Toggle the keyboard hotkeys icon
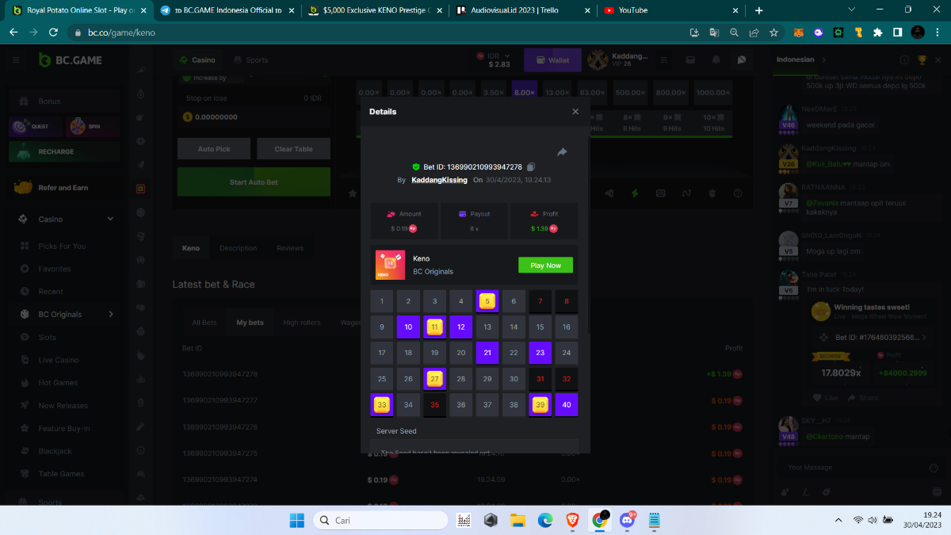Screen dimensions: 951x535 tap(660, 193)
